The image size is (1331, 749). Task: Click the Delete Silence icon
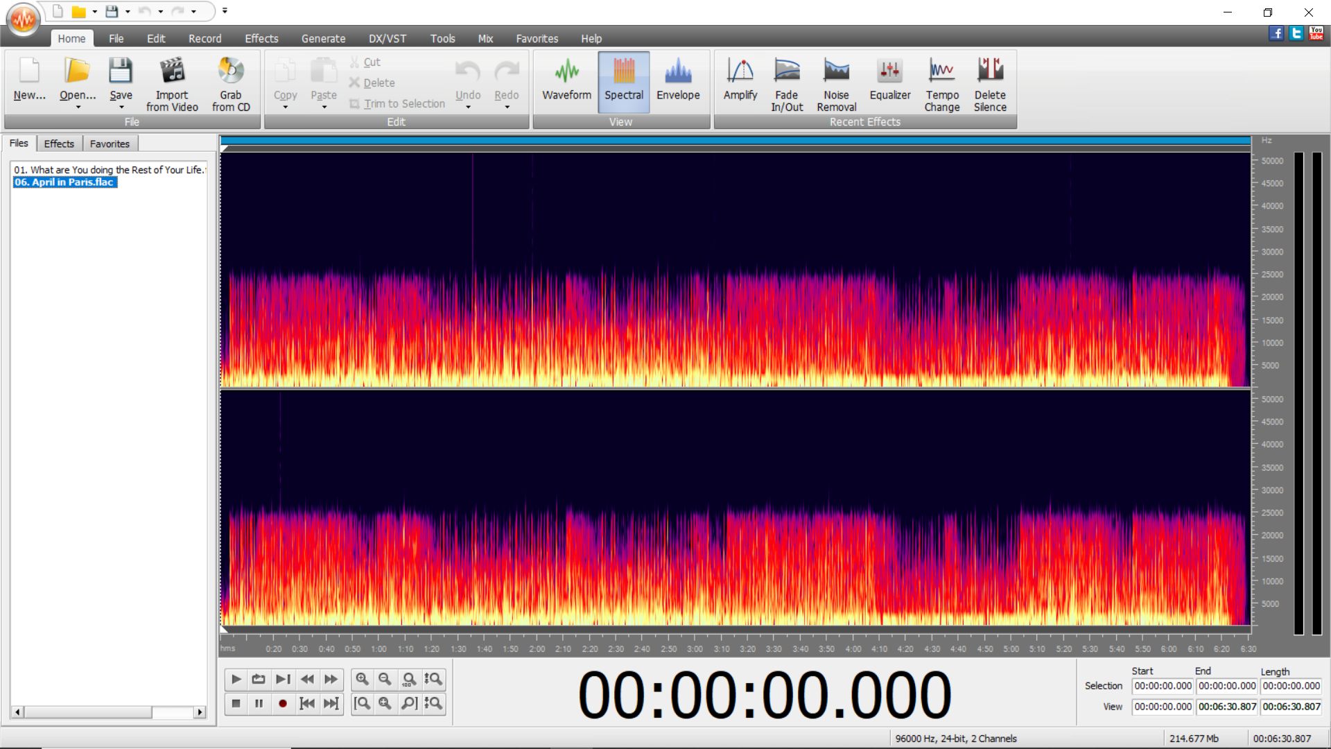990,70
